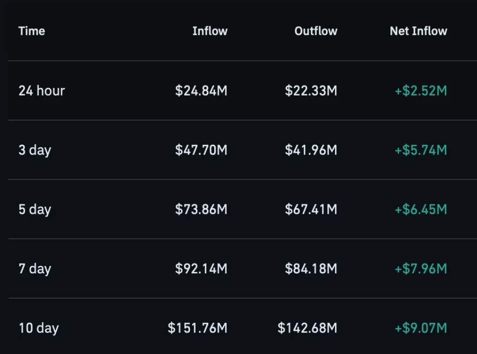Click the Time column header
Screen dimensions: 477x354
[x=32, y=31]
